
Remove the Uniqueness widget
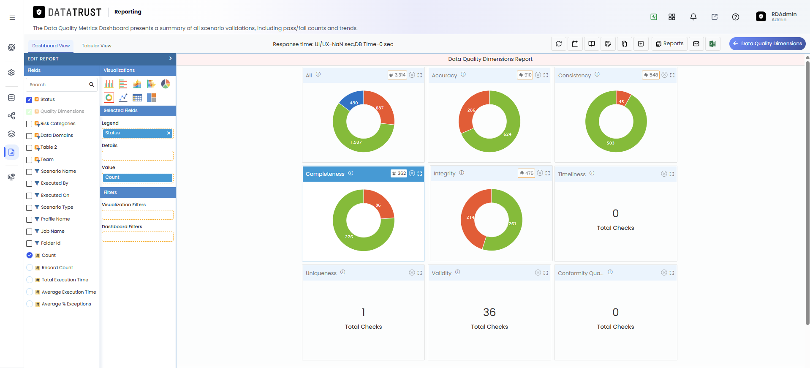pos(412,273)
